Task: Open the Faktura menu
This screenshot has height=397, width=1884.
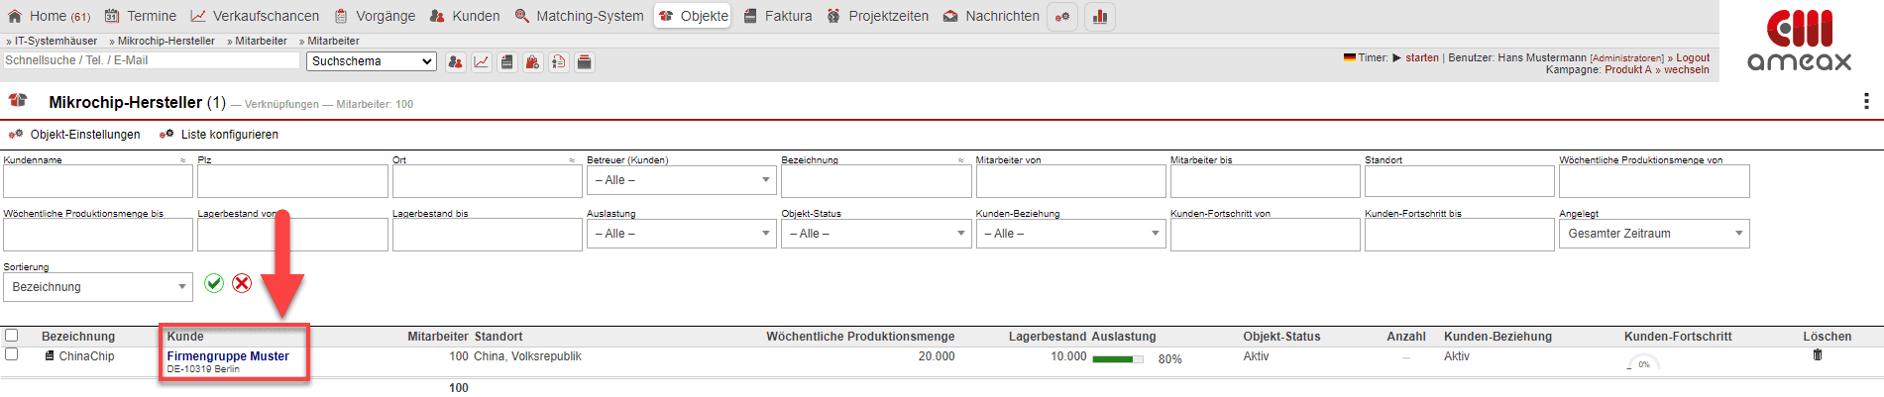Action: 778,16
